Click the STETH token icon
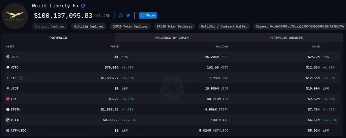The height and width of the screenshot is (138, 346). (x=8, y=109)
